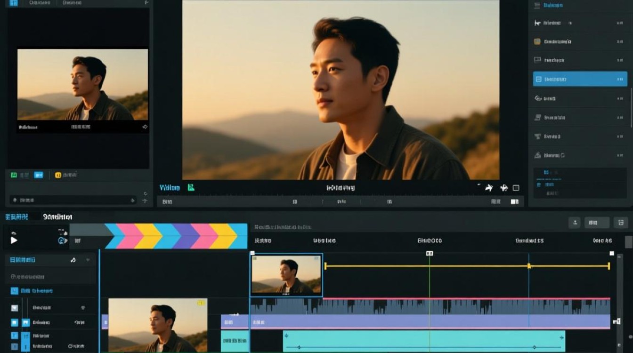
Task: Click the square fullscreen icon under main preview
Action: [x=516, y=188]
